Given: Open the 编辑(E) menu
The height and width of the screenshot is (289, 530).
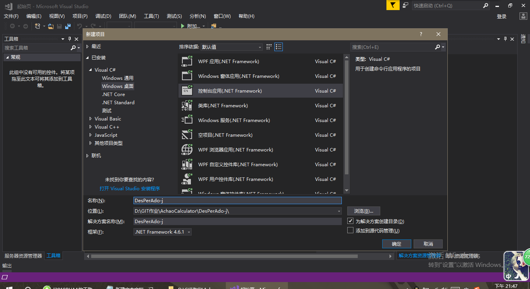Looking at the screenshot, I should [x=34, y=16].
